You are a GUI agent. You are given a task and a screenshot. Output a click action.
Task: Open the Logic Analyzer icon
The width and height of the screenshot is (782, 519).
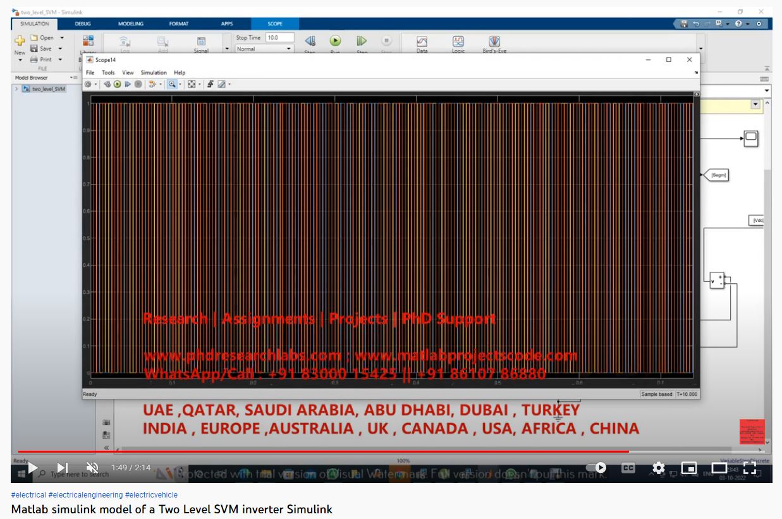(x=458, y=42)
